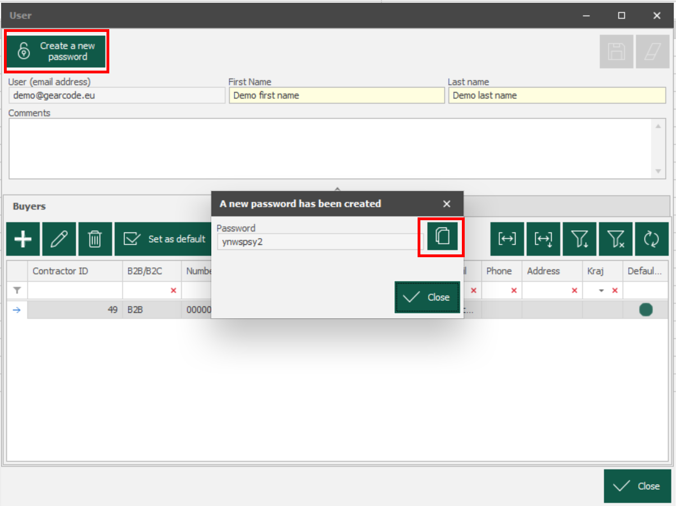Click the green default indicator dot
Image resolution: width=676 pixels, height=506 pixels.
(646, 309)
